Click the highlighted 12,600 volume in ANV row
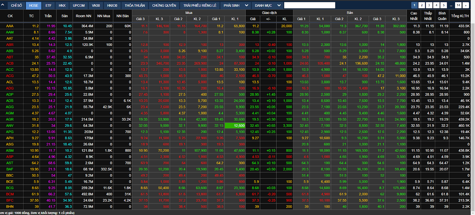Image resolution: width=475 pixels, height=215 pixels. (235, 126)
